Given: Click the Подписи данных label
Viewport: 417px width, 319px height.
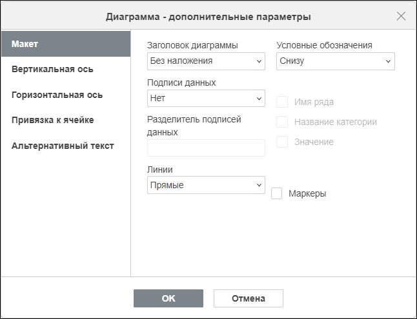Looking at the screenshot, I should coord(181,82).
